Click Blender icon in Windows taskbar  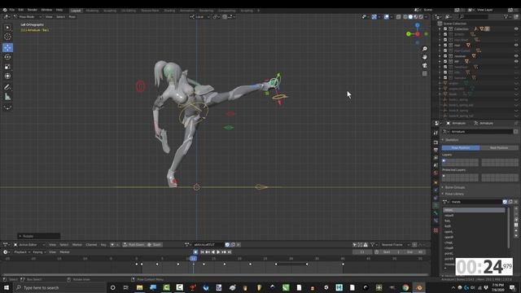pos(418,287)
